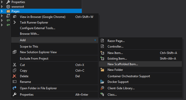Click the Controller file icon
The height and width of the screenshot is (100, 186).
click(x=102, y=46)
